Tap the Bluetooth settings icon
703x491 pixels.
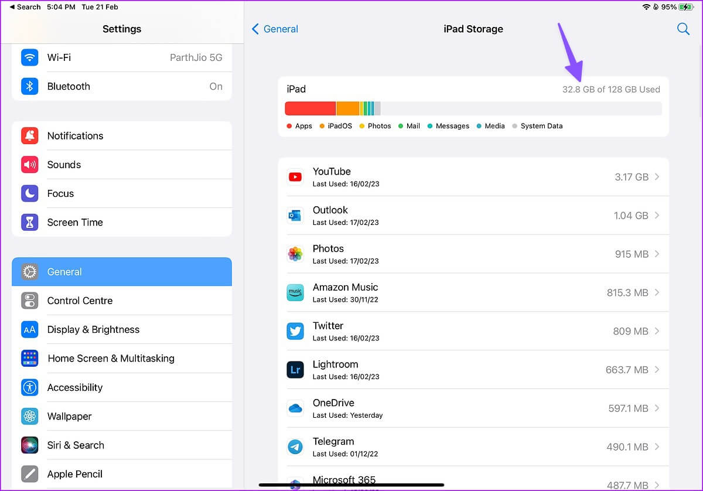[x=30, y=86]
